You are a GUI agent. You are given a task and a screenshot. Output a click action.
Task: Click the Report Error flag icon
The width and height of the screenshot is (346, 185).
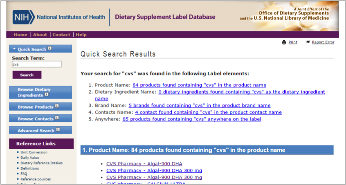pos(308,42)
